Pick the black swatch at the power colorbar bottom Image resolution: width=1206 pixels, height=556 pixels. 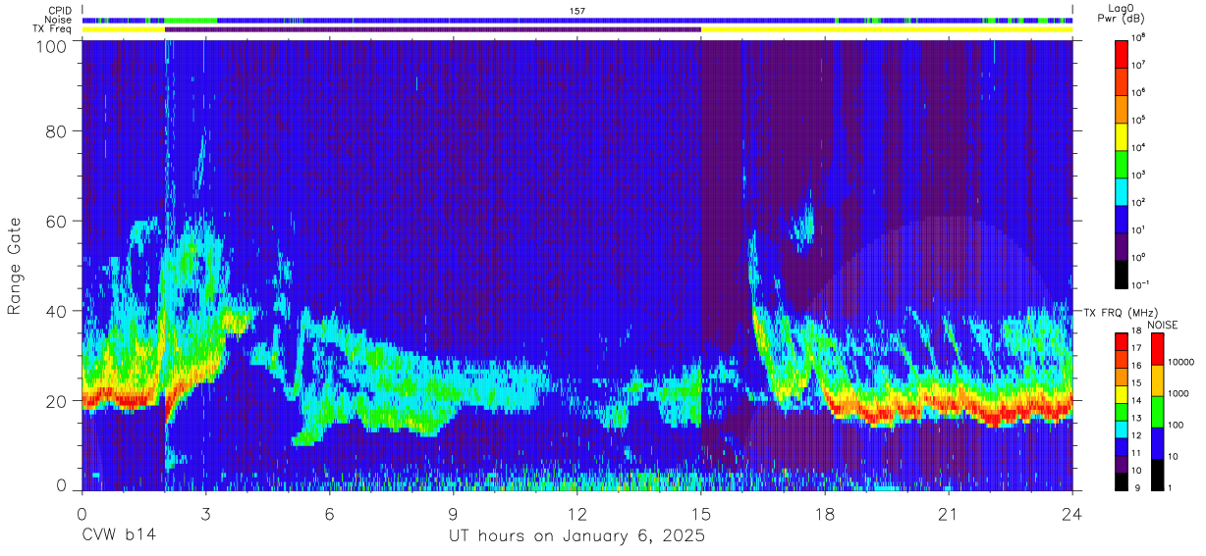pos(1123,273)
